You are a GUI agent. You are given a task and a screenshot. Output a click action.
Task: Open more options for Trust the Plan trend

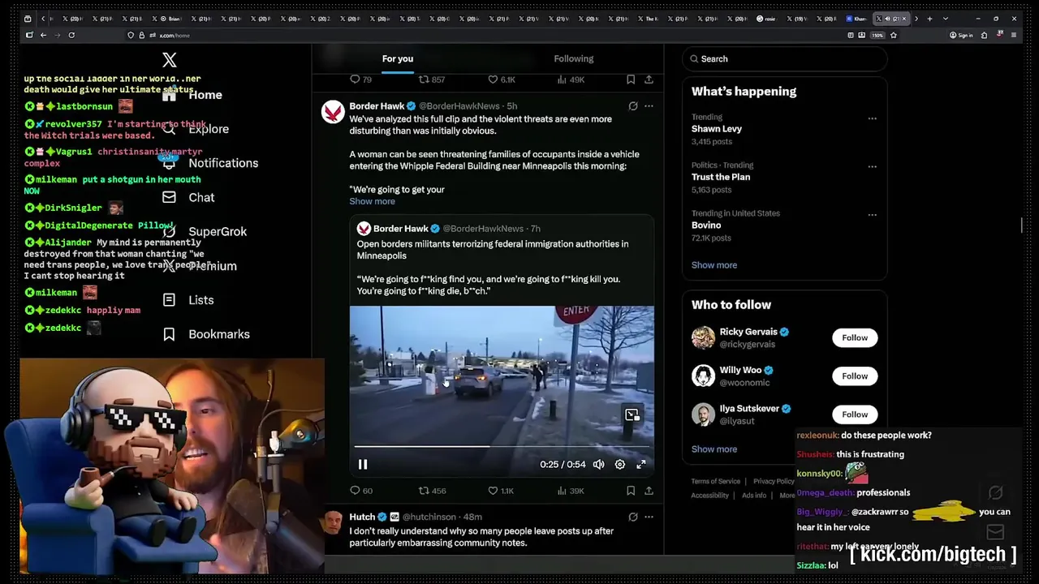click(873, 166)
